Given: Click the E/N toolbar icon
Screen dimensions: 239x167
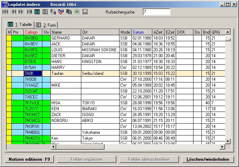Looking at the screenshot, I should pos(53,12).
